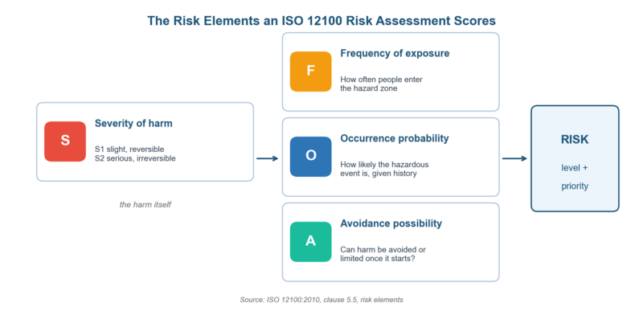
Task: Click 'limited once it starts?' text
Action: [x=377, y=259]
